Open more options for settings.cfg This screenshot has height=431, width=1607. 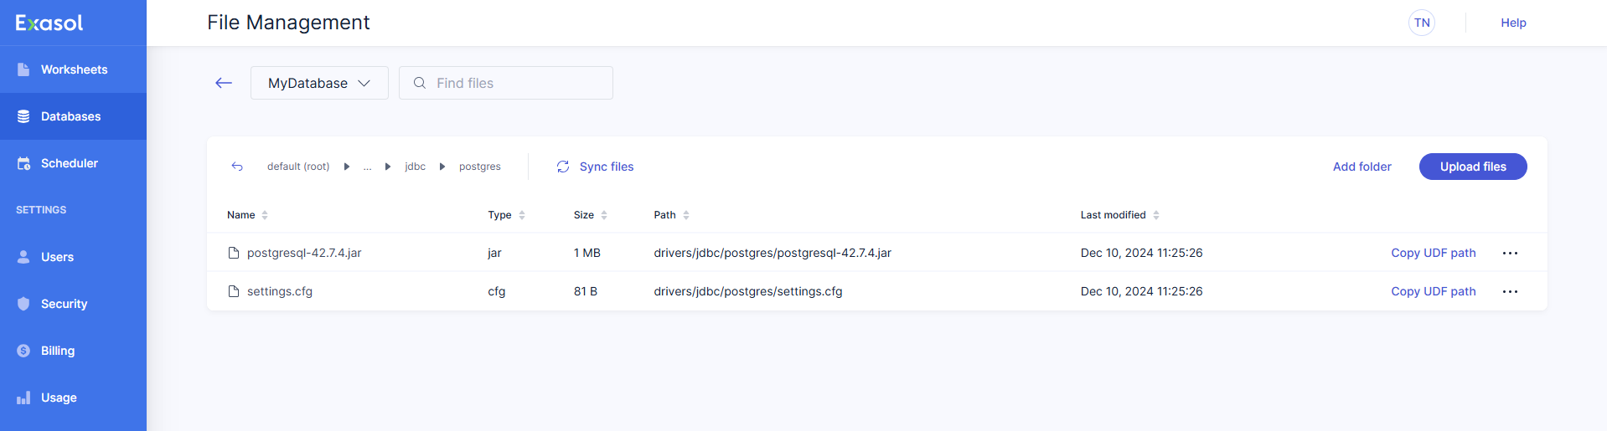pos(1510,291)
